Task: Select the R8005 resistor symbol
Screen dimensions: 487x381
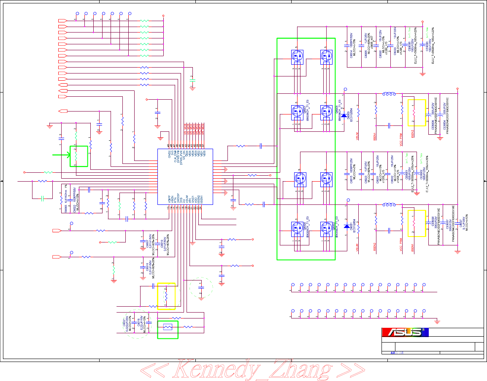Action: point(61,200)
